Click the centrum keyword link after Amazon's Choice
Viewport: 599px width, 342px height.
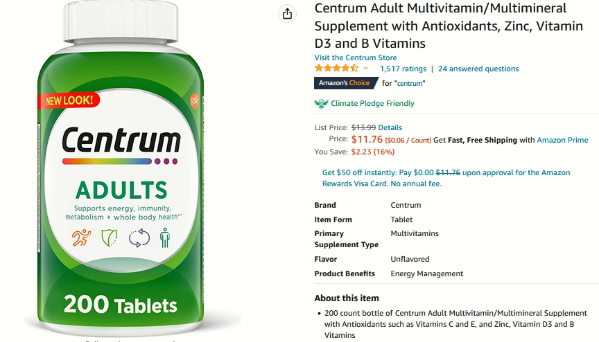tap(410, 84)
